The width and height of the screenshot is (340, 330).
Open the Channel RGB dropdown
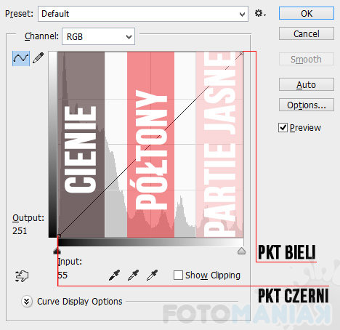[98, 36]
